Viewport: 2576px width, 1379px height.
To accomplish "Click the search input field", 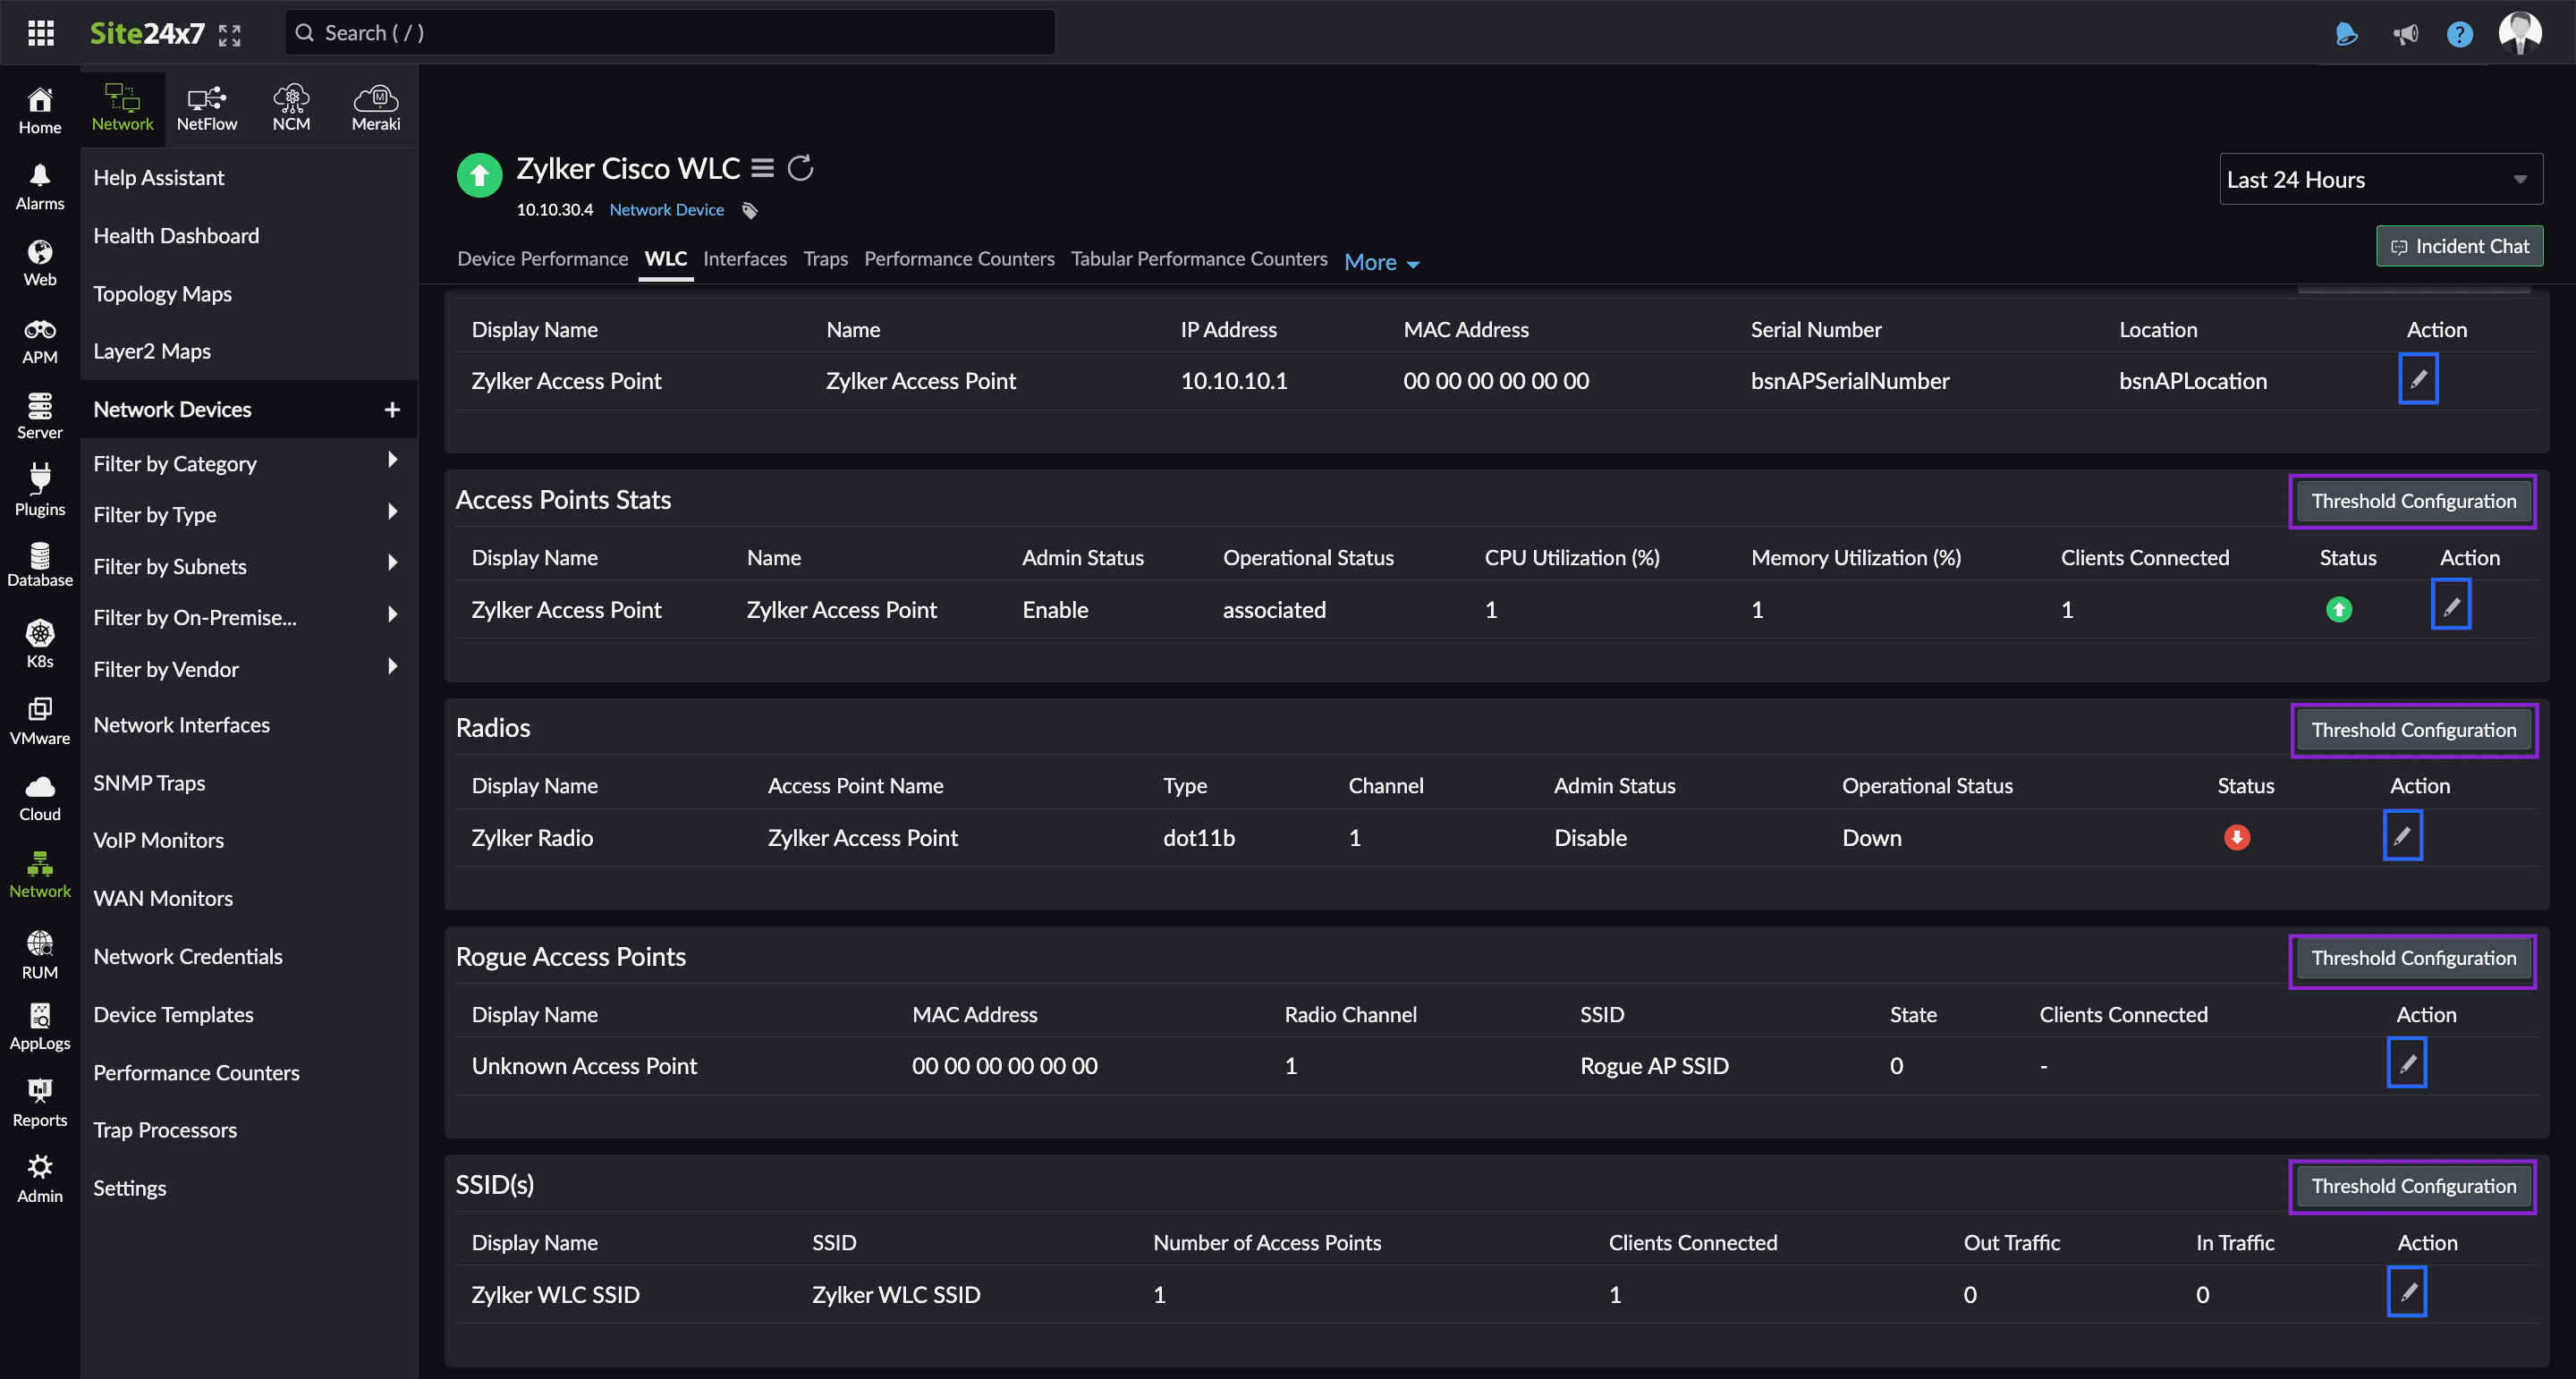I will click(670, 33).
